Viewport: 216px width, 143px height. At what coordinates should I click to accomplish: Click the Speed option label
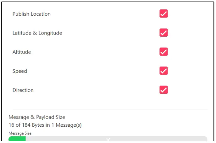pyautogui.click(x=20, y=71)
